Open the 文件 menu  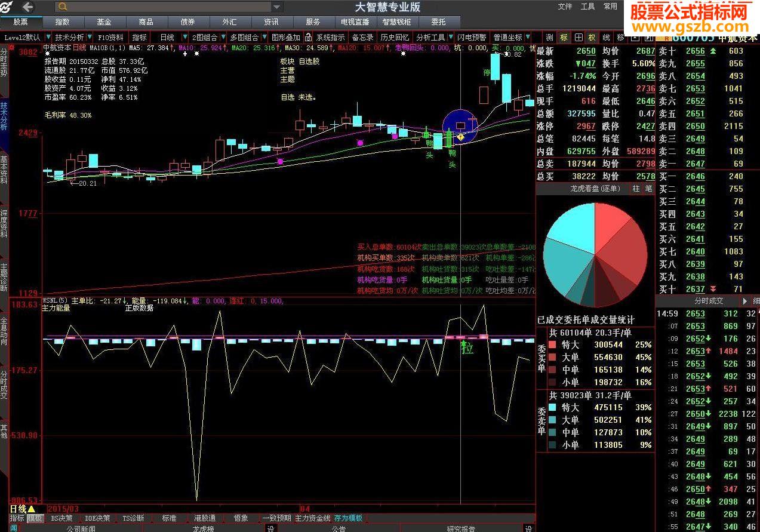[565, 7]
